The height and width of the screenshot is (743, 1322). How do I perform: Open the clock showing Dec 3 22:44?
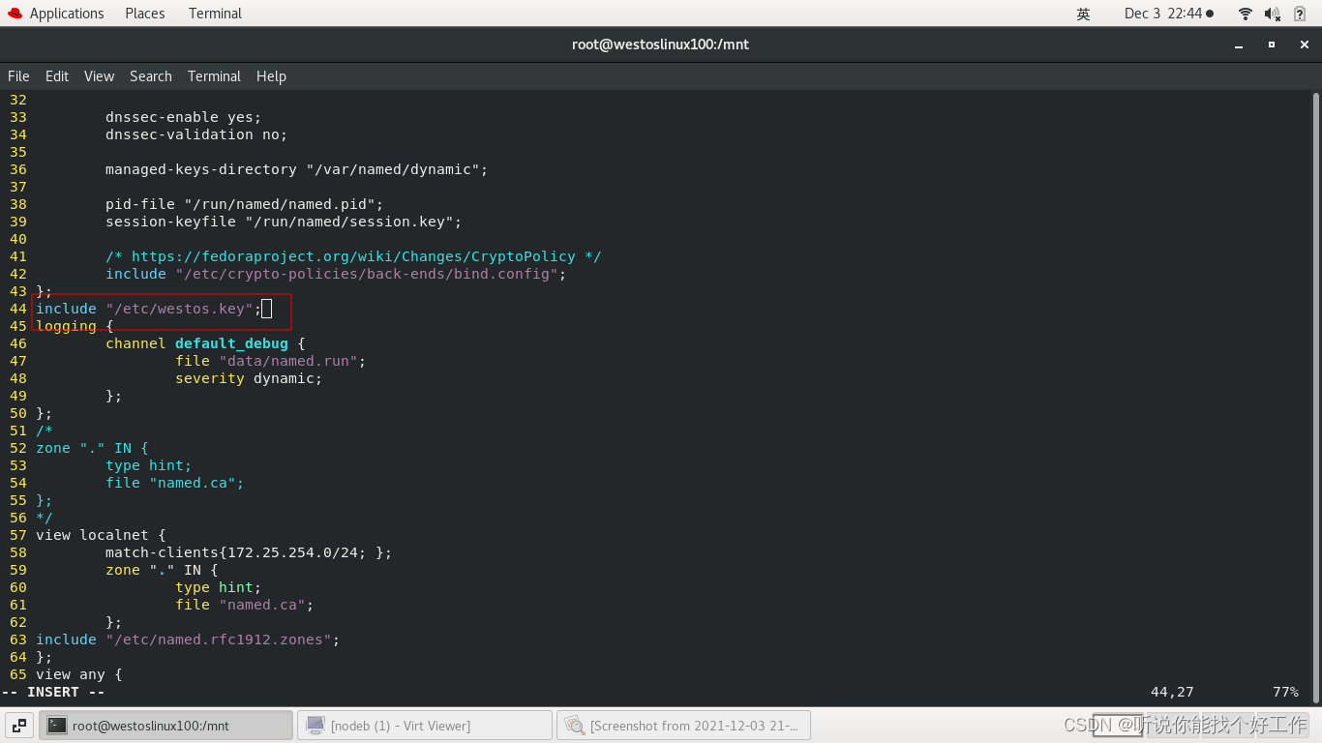pos(1168,14)
